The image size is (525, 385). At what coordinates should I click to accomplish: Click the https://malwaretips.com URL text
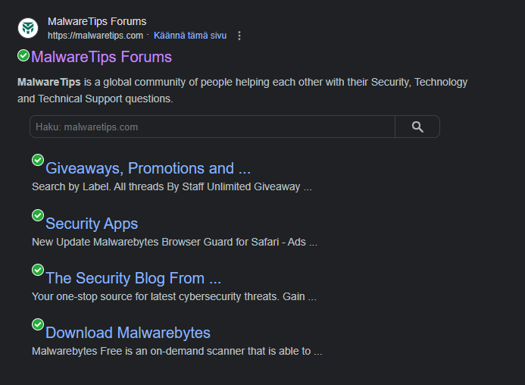95,36
